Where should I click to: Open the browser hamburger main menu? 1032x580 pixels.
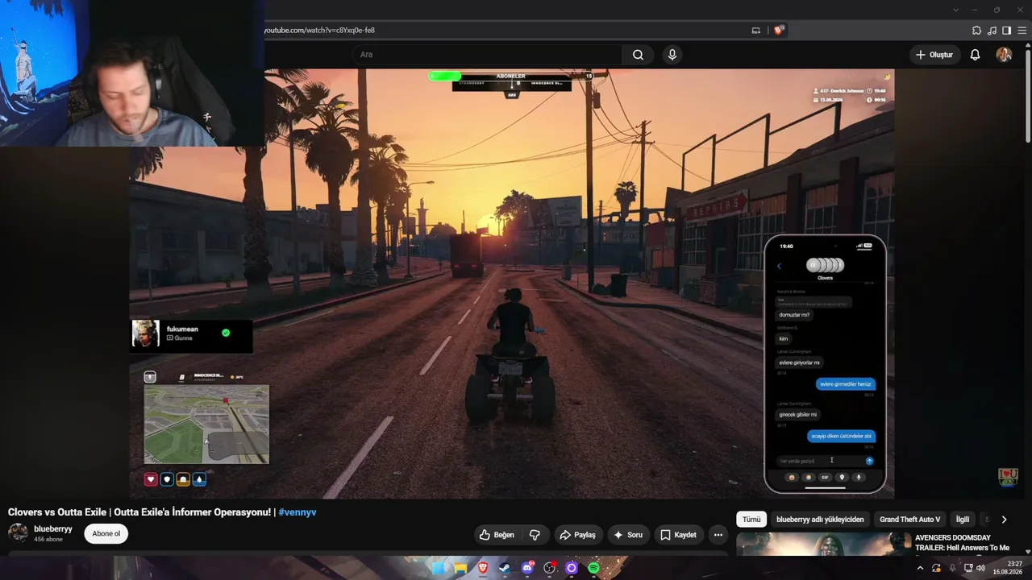[x=1022, y=31]
